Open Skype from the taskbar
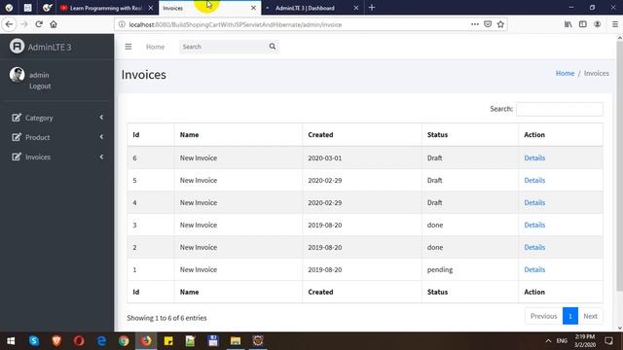Screen dimensions: 623x350 34,341
